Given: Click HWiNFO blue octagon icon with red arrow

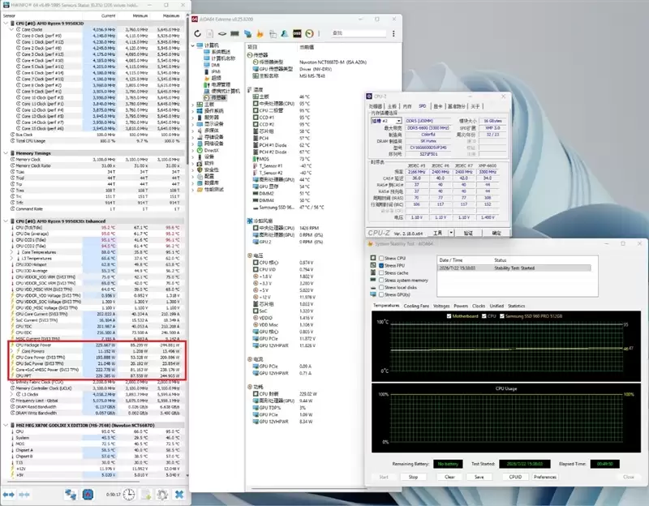Looking at the screenshot, I should pos(88,494).
